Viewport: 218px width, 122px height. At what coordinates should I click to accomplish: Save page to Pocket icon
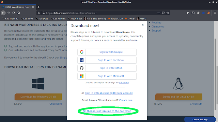(x=163, y=13)
